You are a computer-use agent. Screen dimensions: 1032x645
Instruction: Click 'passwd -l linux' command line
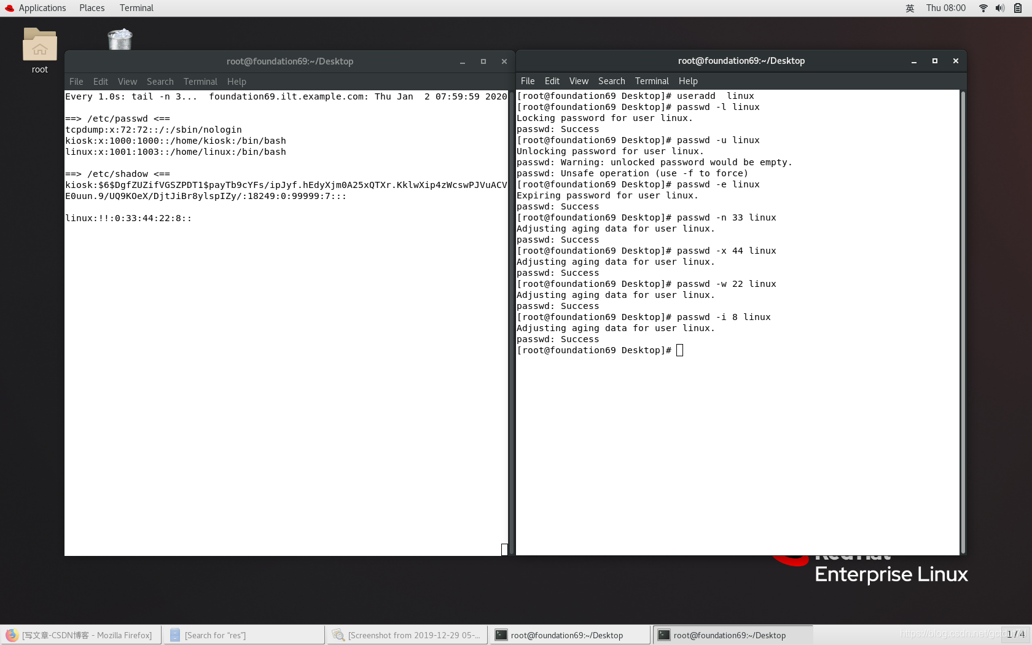638,107
